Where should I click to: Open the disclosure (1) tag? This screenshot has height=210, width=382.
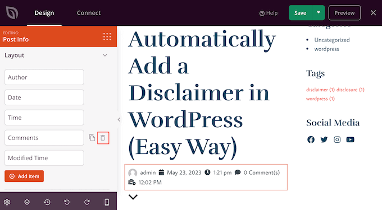point(351,90)
